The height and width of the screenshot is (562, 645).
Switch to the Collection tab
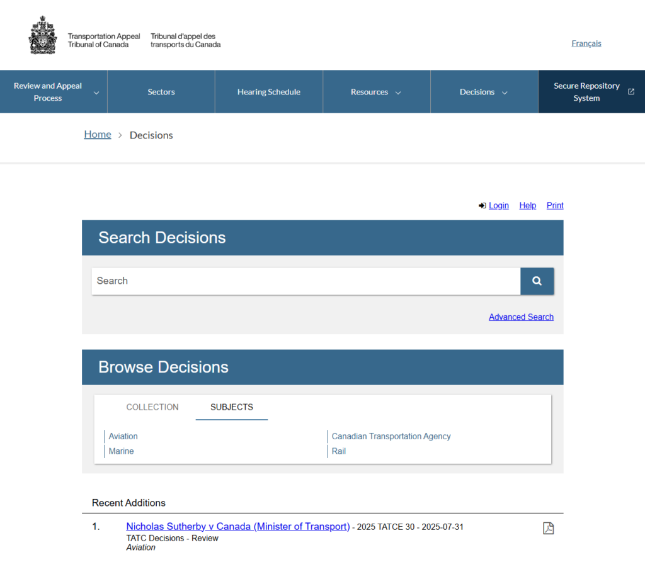pyautogui.click(x=152, y=407)
